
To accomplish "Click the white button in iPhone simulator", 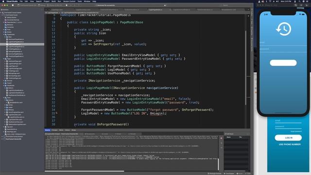I will pyautogui.click(x=283, y=63).
